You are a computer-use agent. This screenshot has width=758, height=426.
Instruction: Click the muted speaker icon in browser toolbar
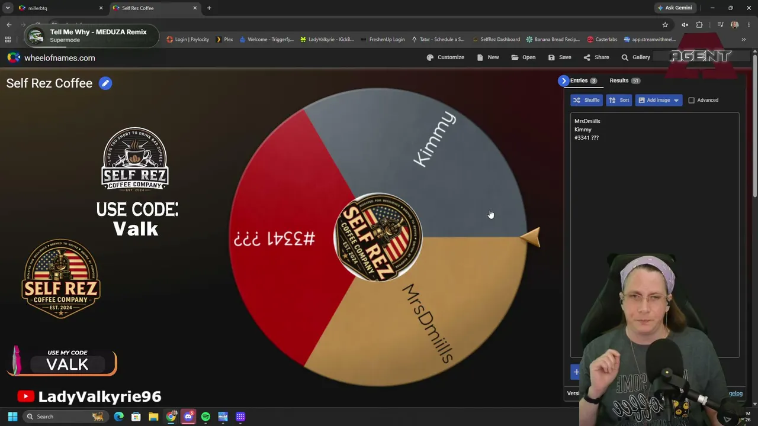pos(685,25)
